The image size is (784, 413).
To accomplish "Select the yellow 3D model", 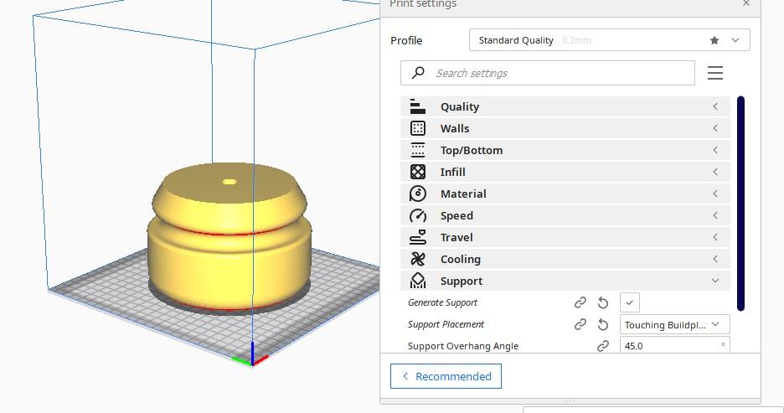I will pyautogui.click(x=230, y=238).
